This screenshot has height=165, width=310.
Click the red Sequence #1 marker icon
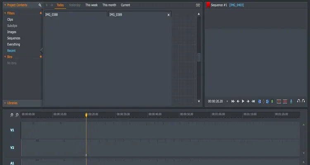[x=208, y=5]
